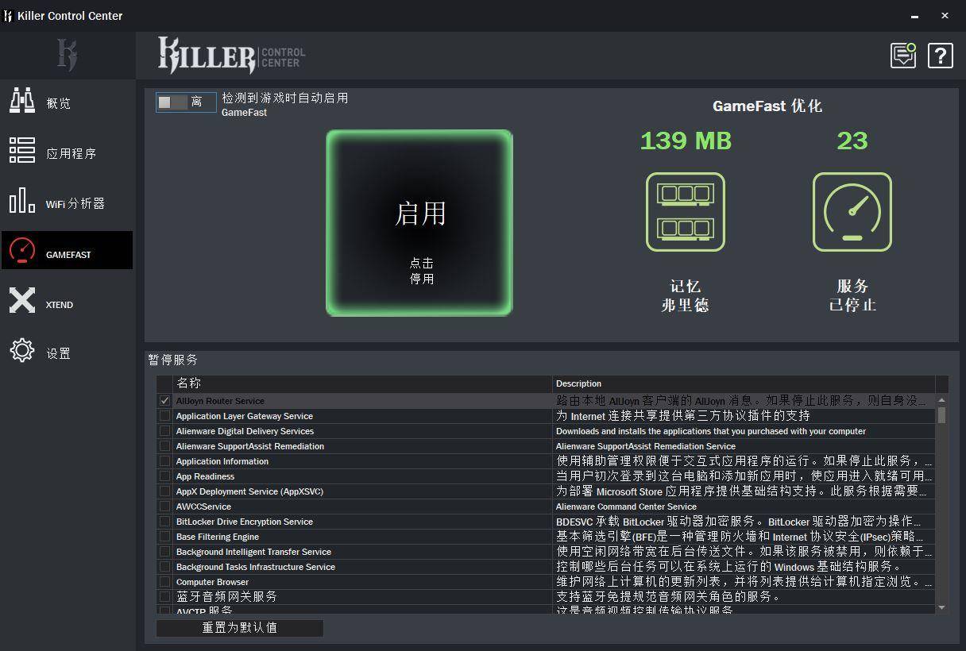Select the 应用程序 applications icon

coord(21,151)
